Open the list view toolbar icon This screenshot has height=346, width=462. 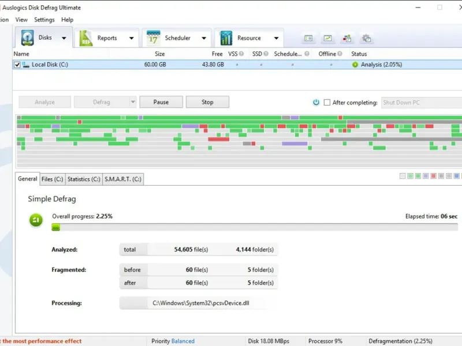point(308,38)
